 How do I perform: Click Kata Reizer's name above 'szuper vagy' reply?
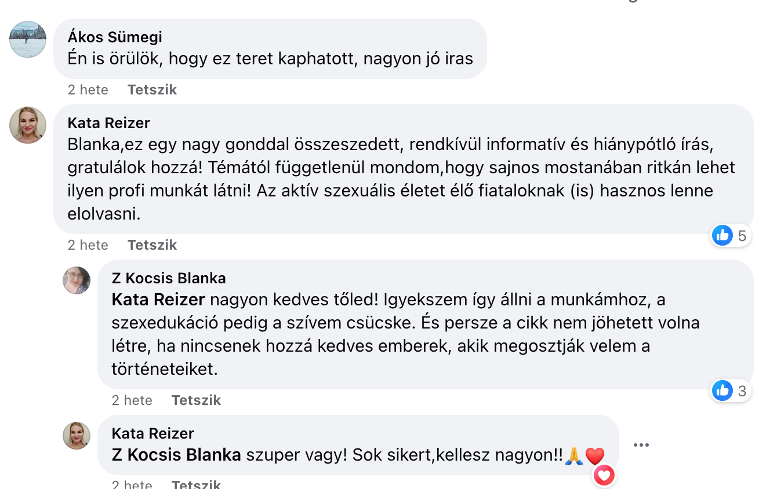(153, 433)
